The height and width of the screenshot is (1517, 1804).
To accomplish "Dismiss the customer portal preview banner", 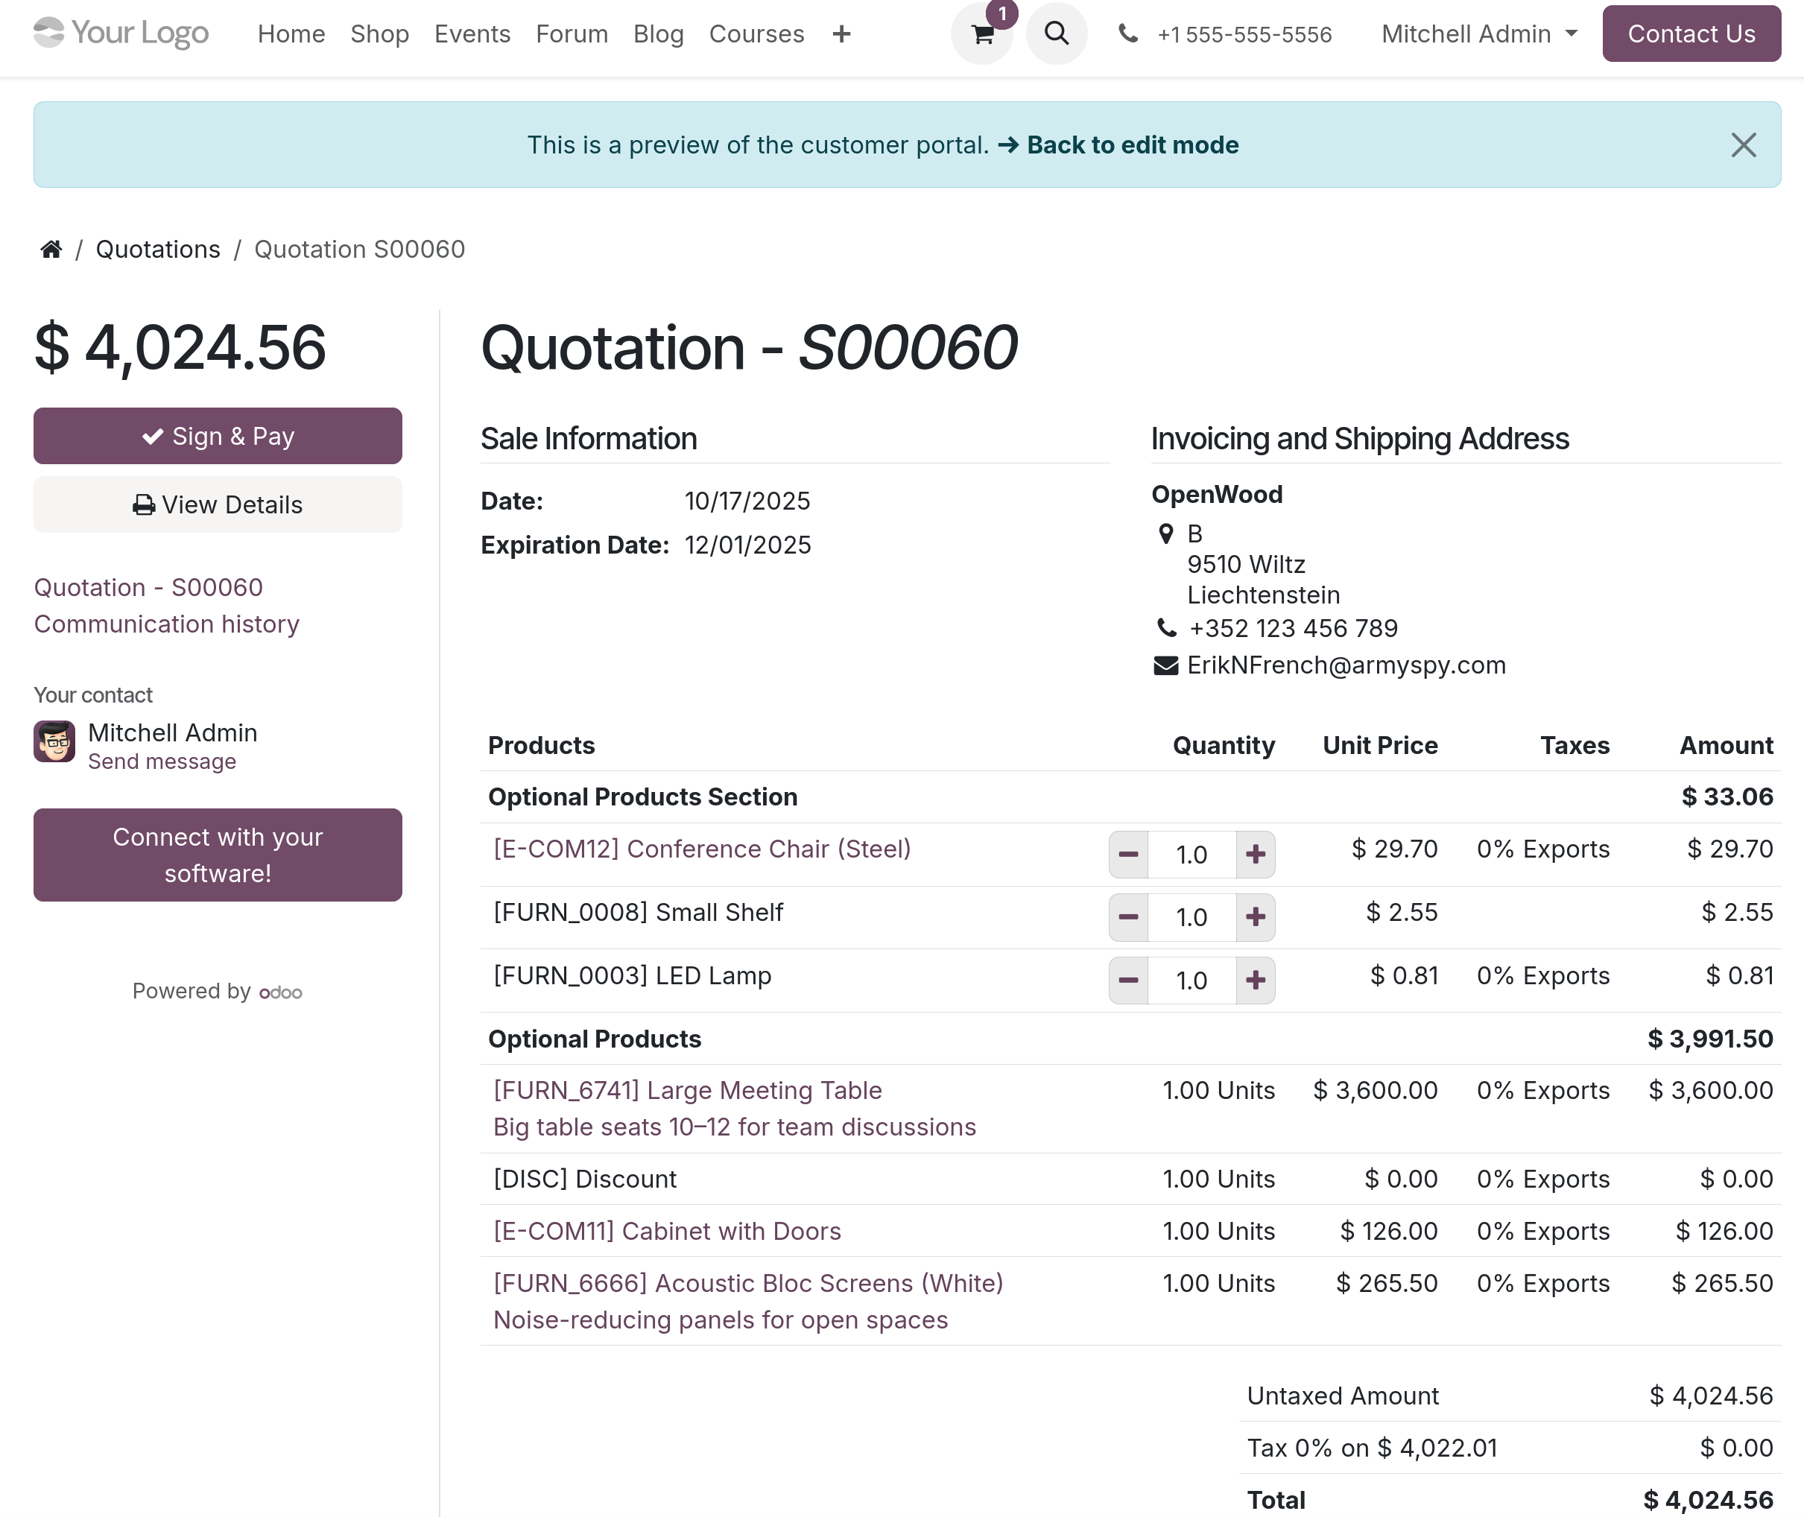I will tap(1743, 145).
